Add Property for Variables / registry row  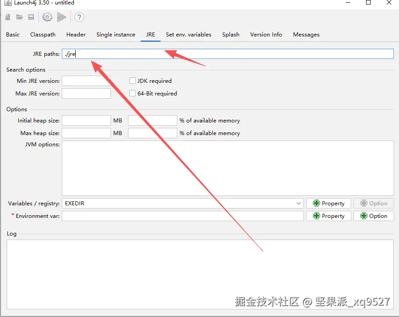[x=329, y=204]
